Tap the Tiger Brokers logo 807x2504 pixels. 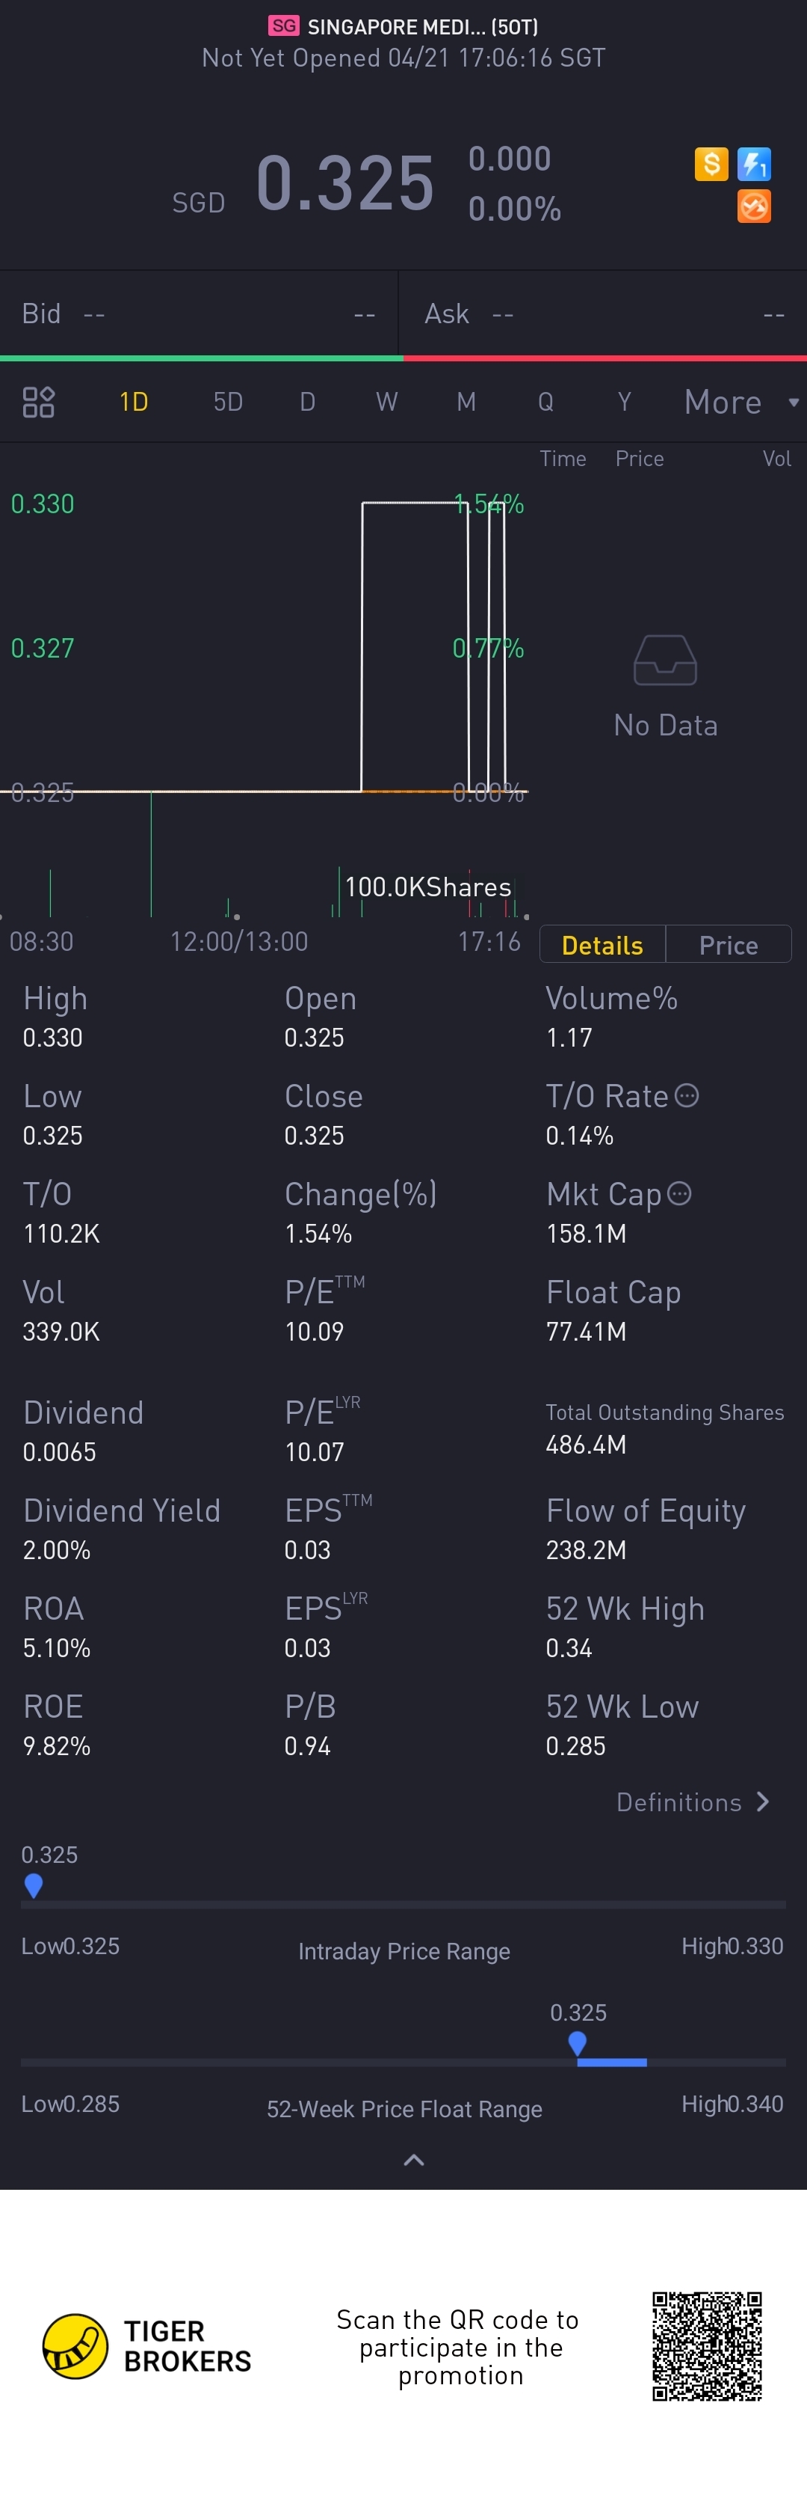click(x=75, y=2345)
